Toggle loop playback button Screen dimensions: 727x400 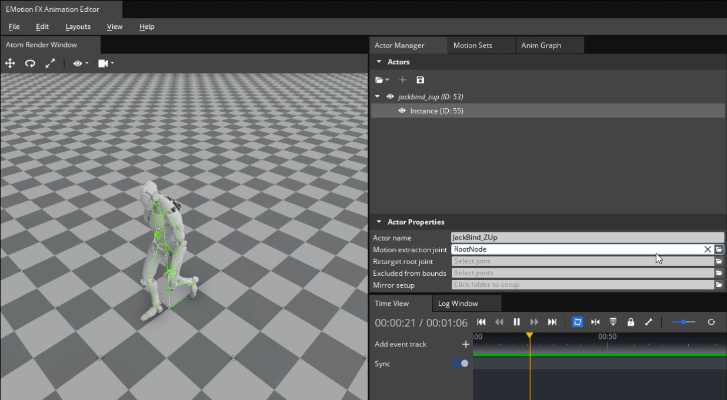(578, 322)
